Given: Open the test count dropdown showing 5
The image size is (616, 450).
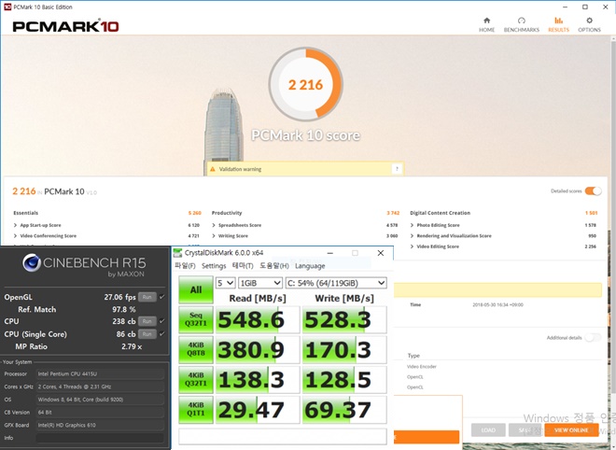Looking at the screenshot, I should coord(225,283).
